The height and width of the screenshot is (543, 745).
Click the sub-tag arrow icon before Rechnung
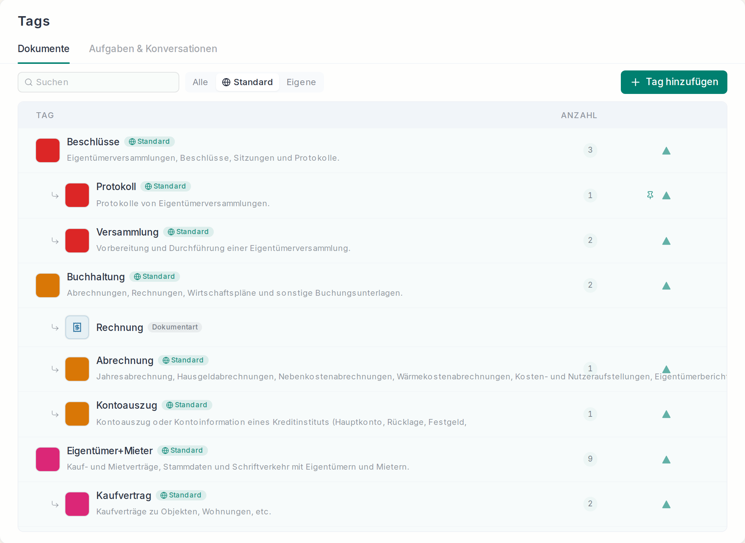(x=55, y=327)
